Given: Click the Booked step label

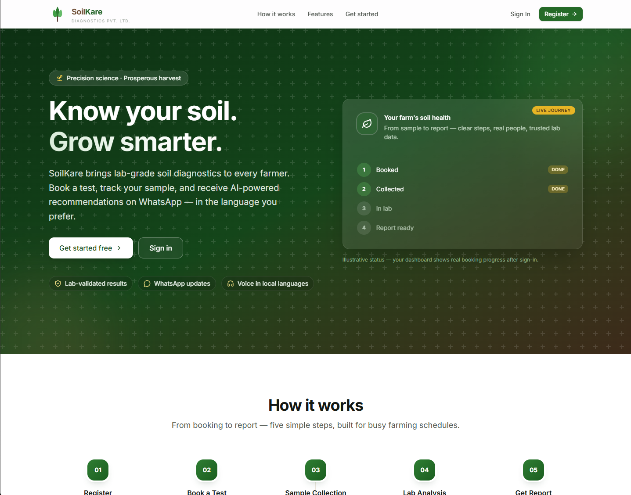Looking at the screenshot, I should 387,170.
